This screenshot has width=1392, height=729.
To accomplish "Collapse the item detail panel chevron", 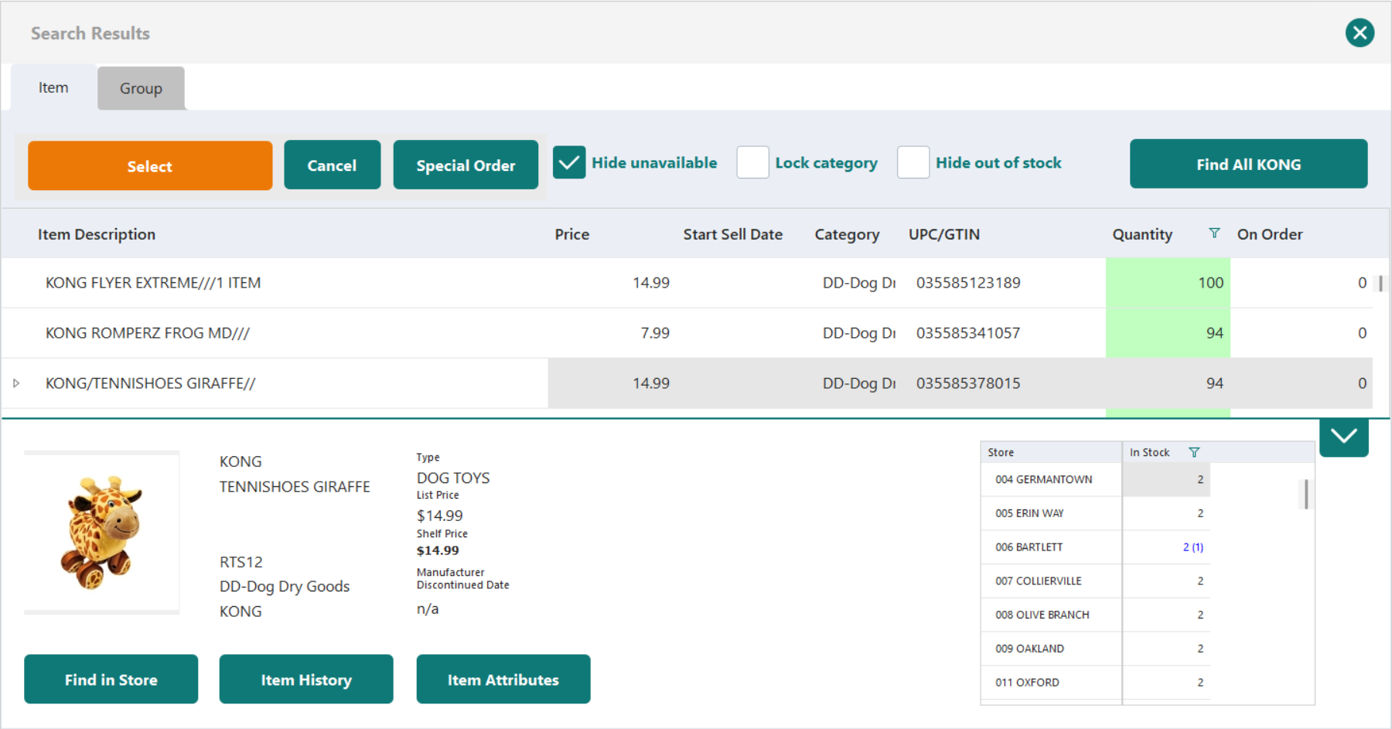I will pos(1344,437).
